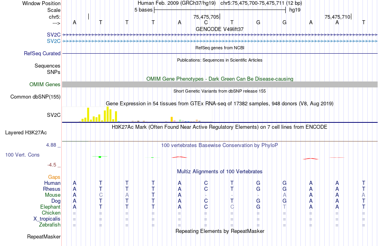This screenshot has width=378, height=246.
Task: Click the 4.88 PhyloP upper scale value
Action: tap(51, 145)
